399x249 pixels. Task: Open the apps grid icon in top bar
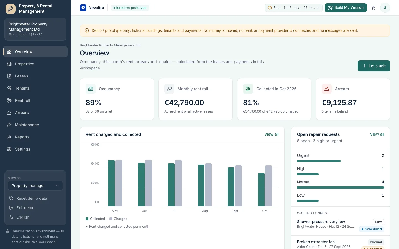tap(374, 8)
